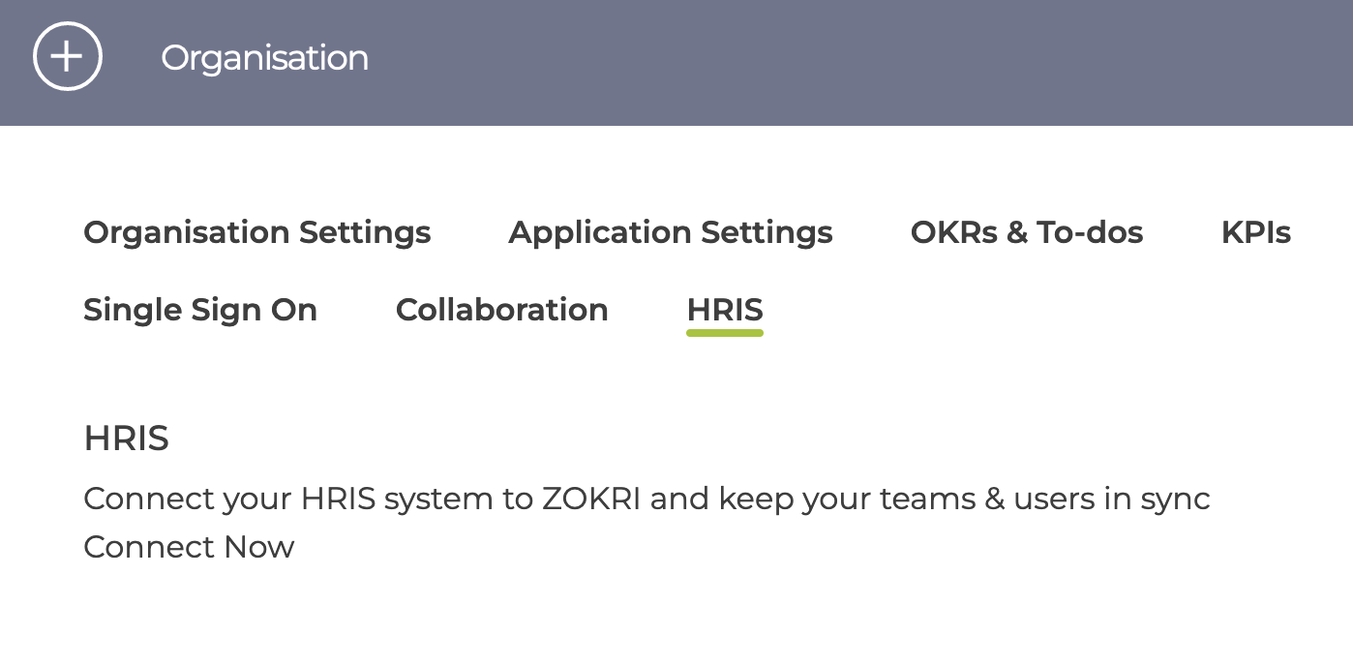Click the Organisation page title
Image resolution: width=1353 pixels, height=666 pixels.
pos(264,58)
